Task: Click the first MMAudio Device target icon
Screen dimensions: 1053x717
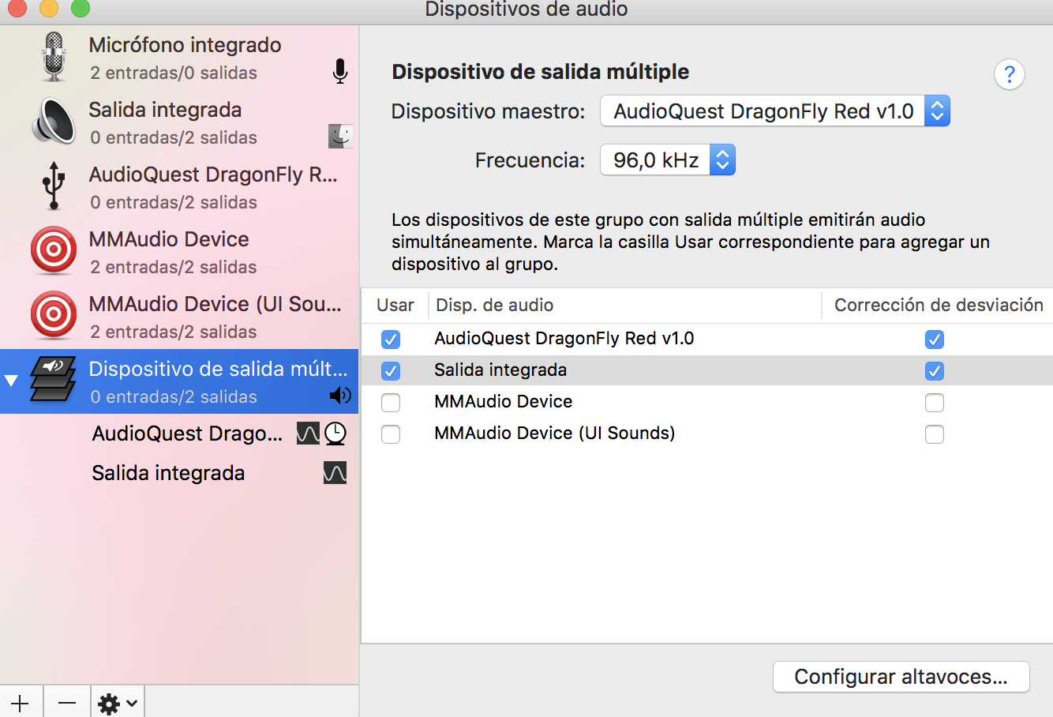Action: (x=54, y=251)
